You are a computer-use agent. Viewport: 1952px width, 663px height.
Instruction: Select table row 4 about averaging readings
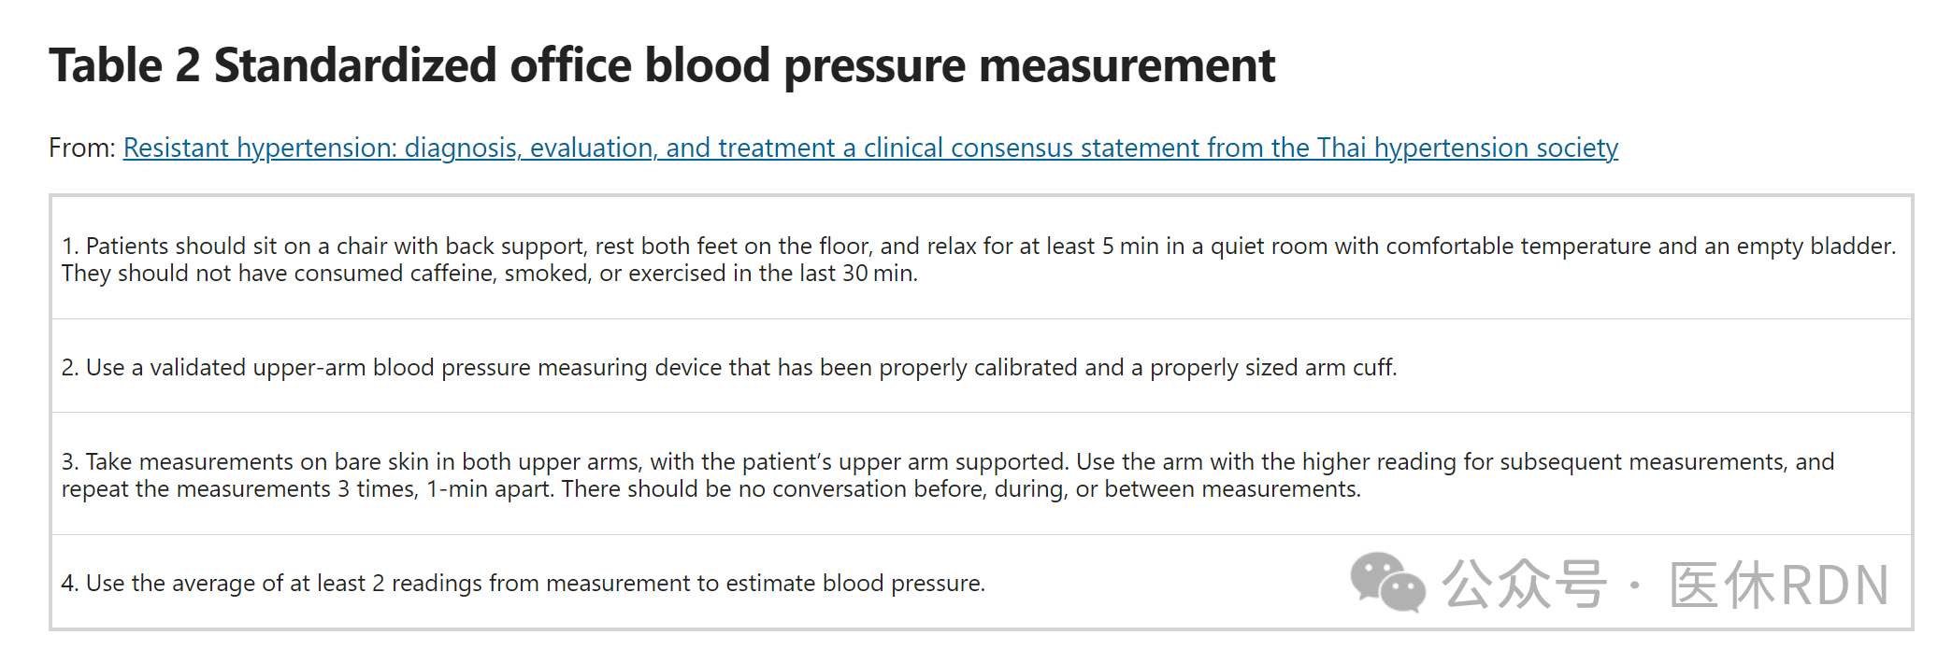tap(981, 582)
